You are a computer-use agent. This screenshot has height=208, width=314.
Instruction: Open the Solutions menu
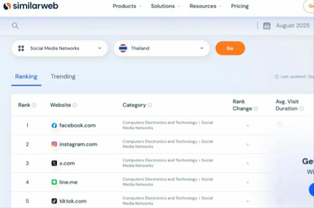[165, 6]
